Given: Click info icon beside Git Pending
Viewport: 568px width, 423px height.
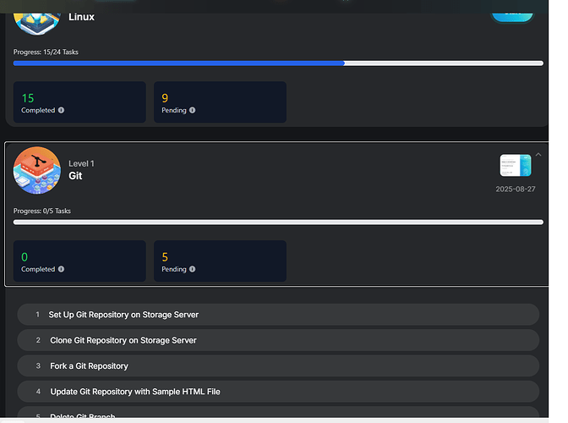Looking at the screenshot, I should pos(193,270).
